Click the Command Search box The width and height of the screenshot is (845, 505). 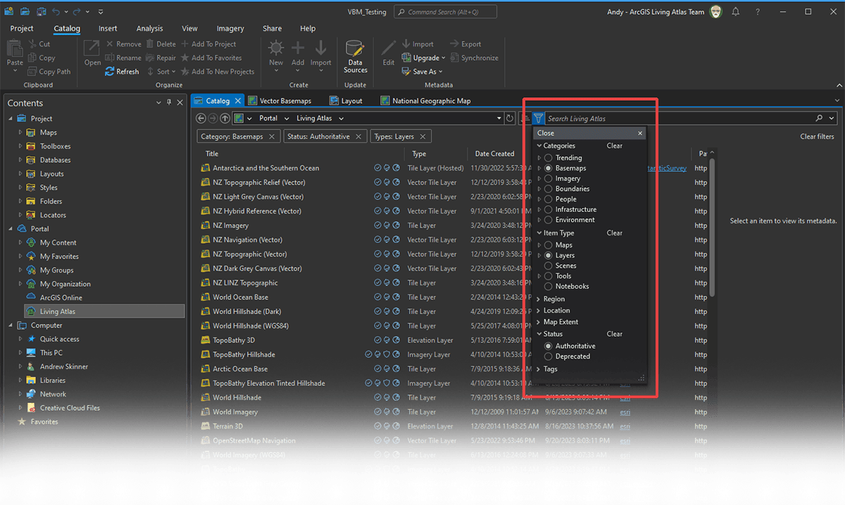pyautogui.click(x=445, y=12)
